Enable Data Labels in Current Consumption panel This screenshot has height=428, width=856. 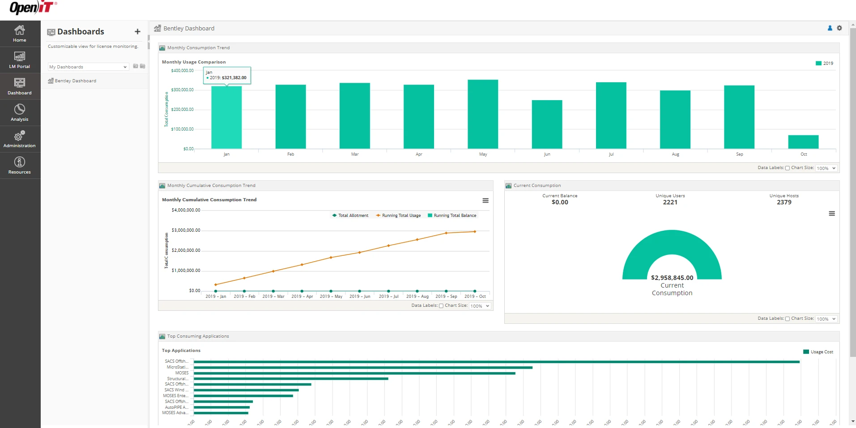pos(788,319)
